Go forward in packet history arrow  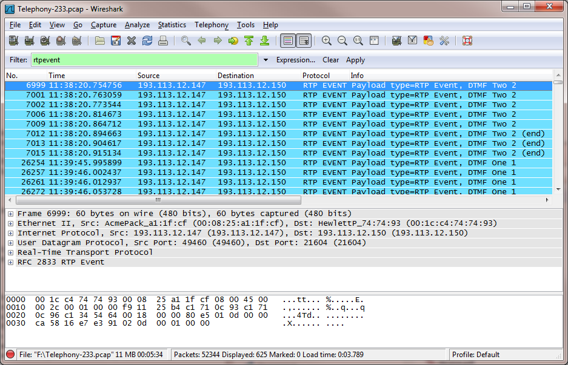(218, 41)
